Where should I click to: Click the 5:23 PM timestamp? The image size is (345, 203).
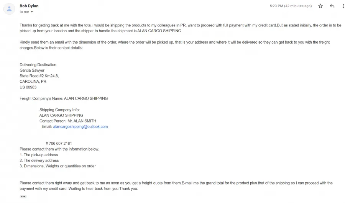click(x=291, y=6)
